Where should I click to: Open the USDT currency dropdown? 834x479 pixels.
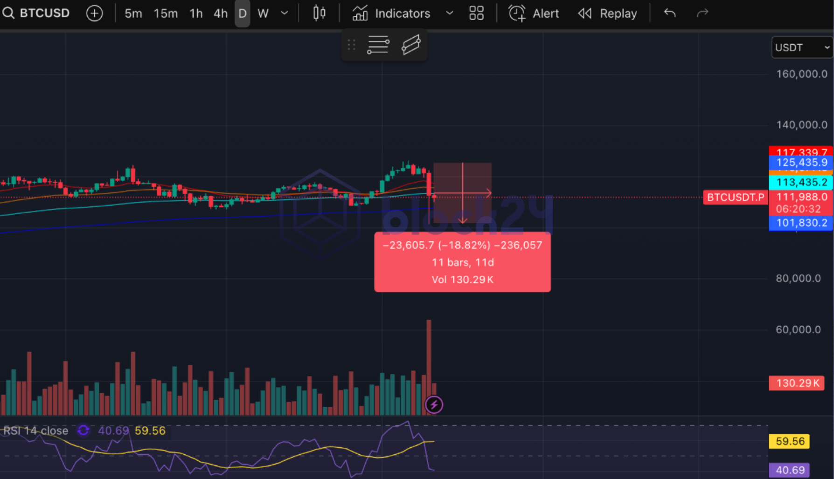[802, 48]
